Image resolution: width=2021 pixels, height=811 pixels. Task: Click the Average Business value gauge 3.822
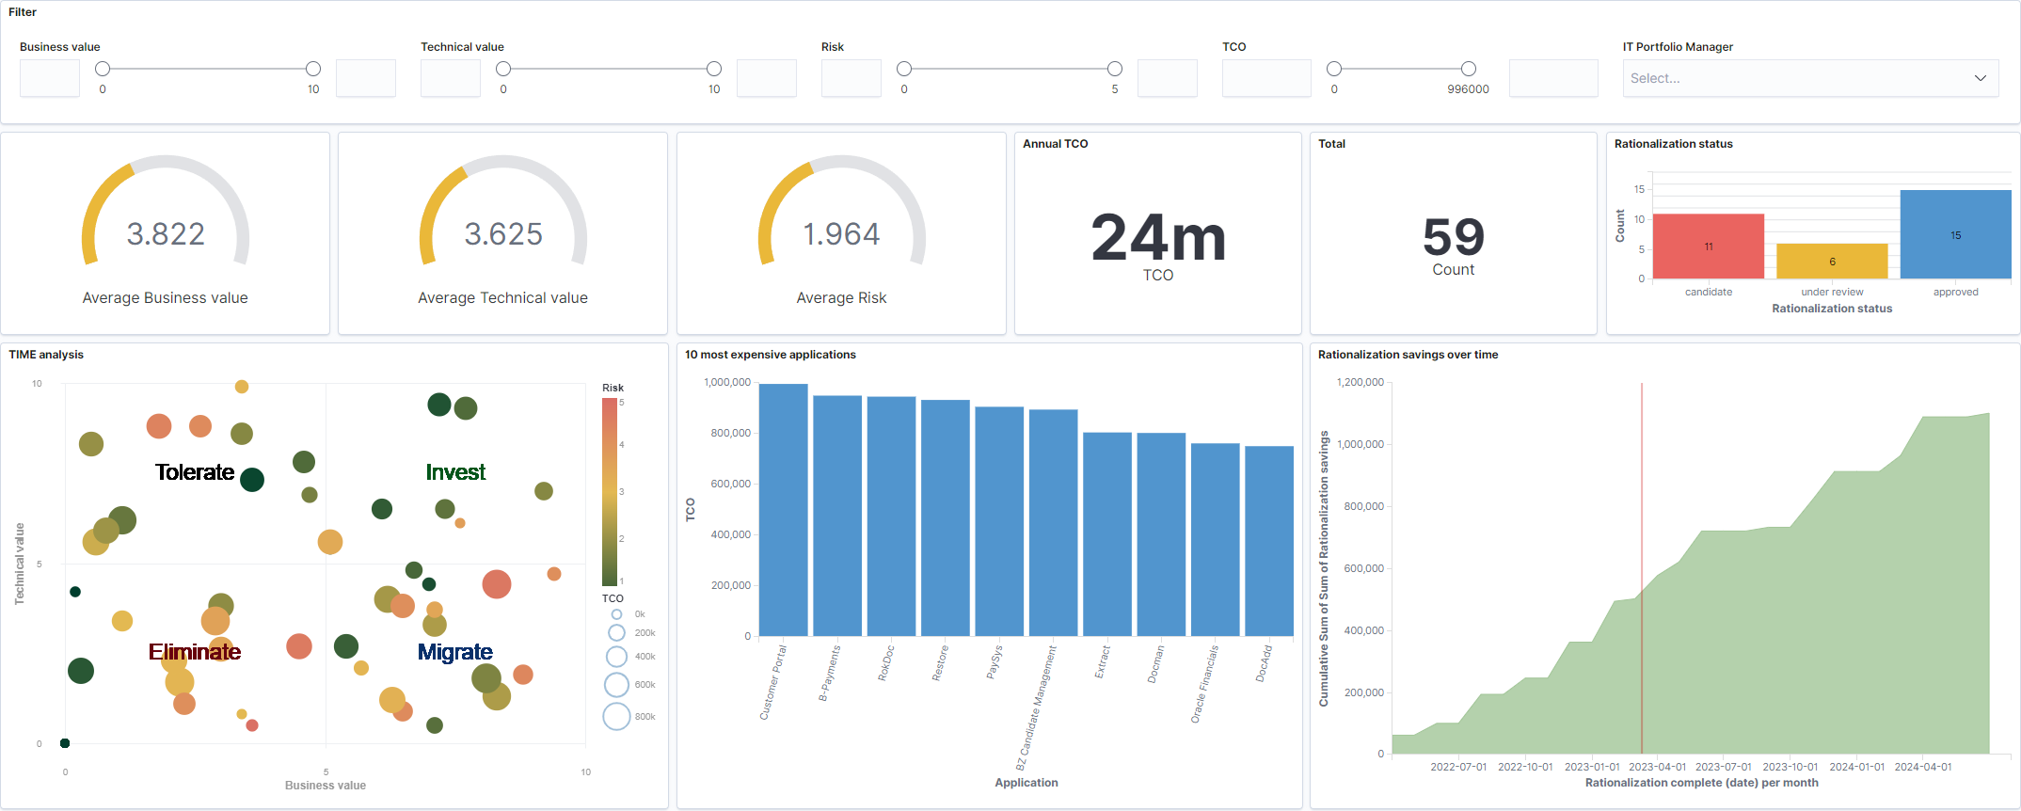click(166, 233)
